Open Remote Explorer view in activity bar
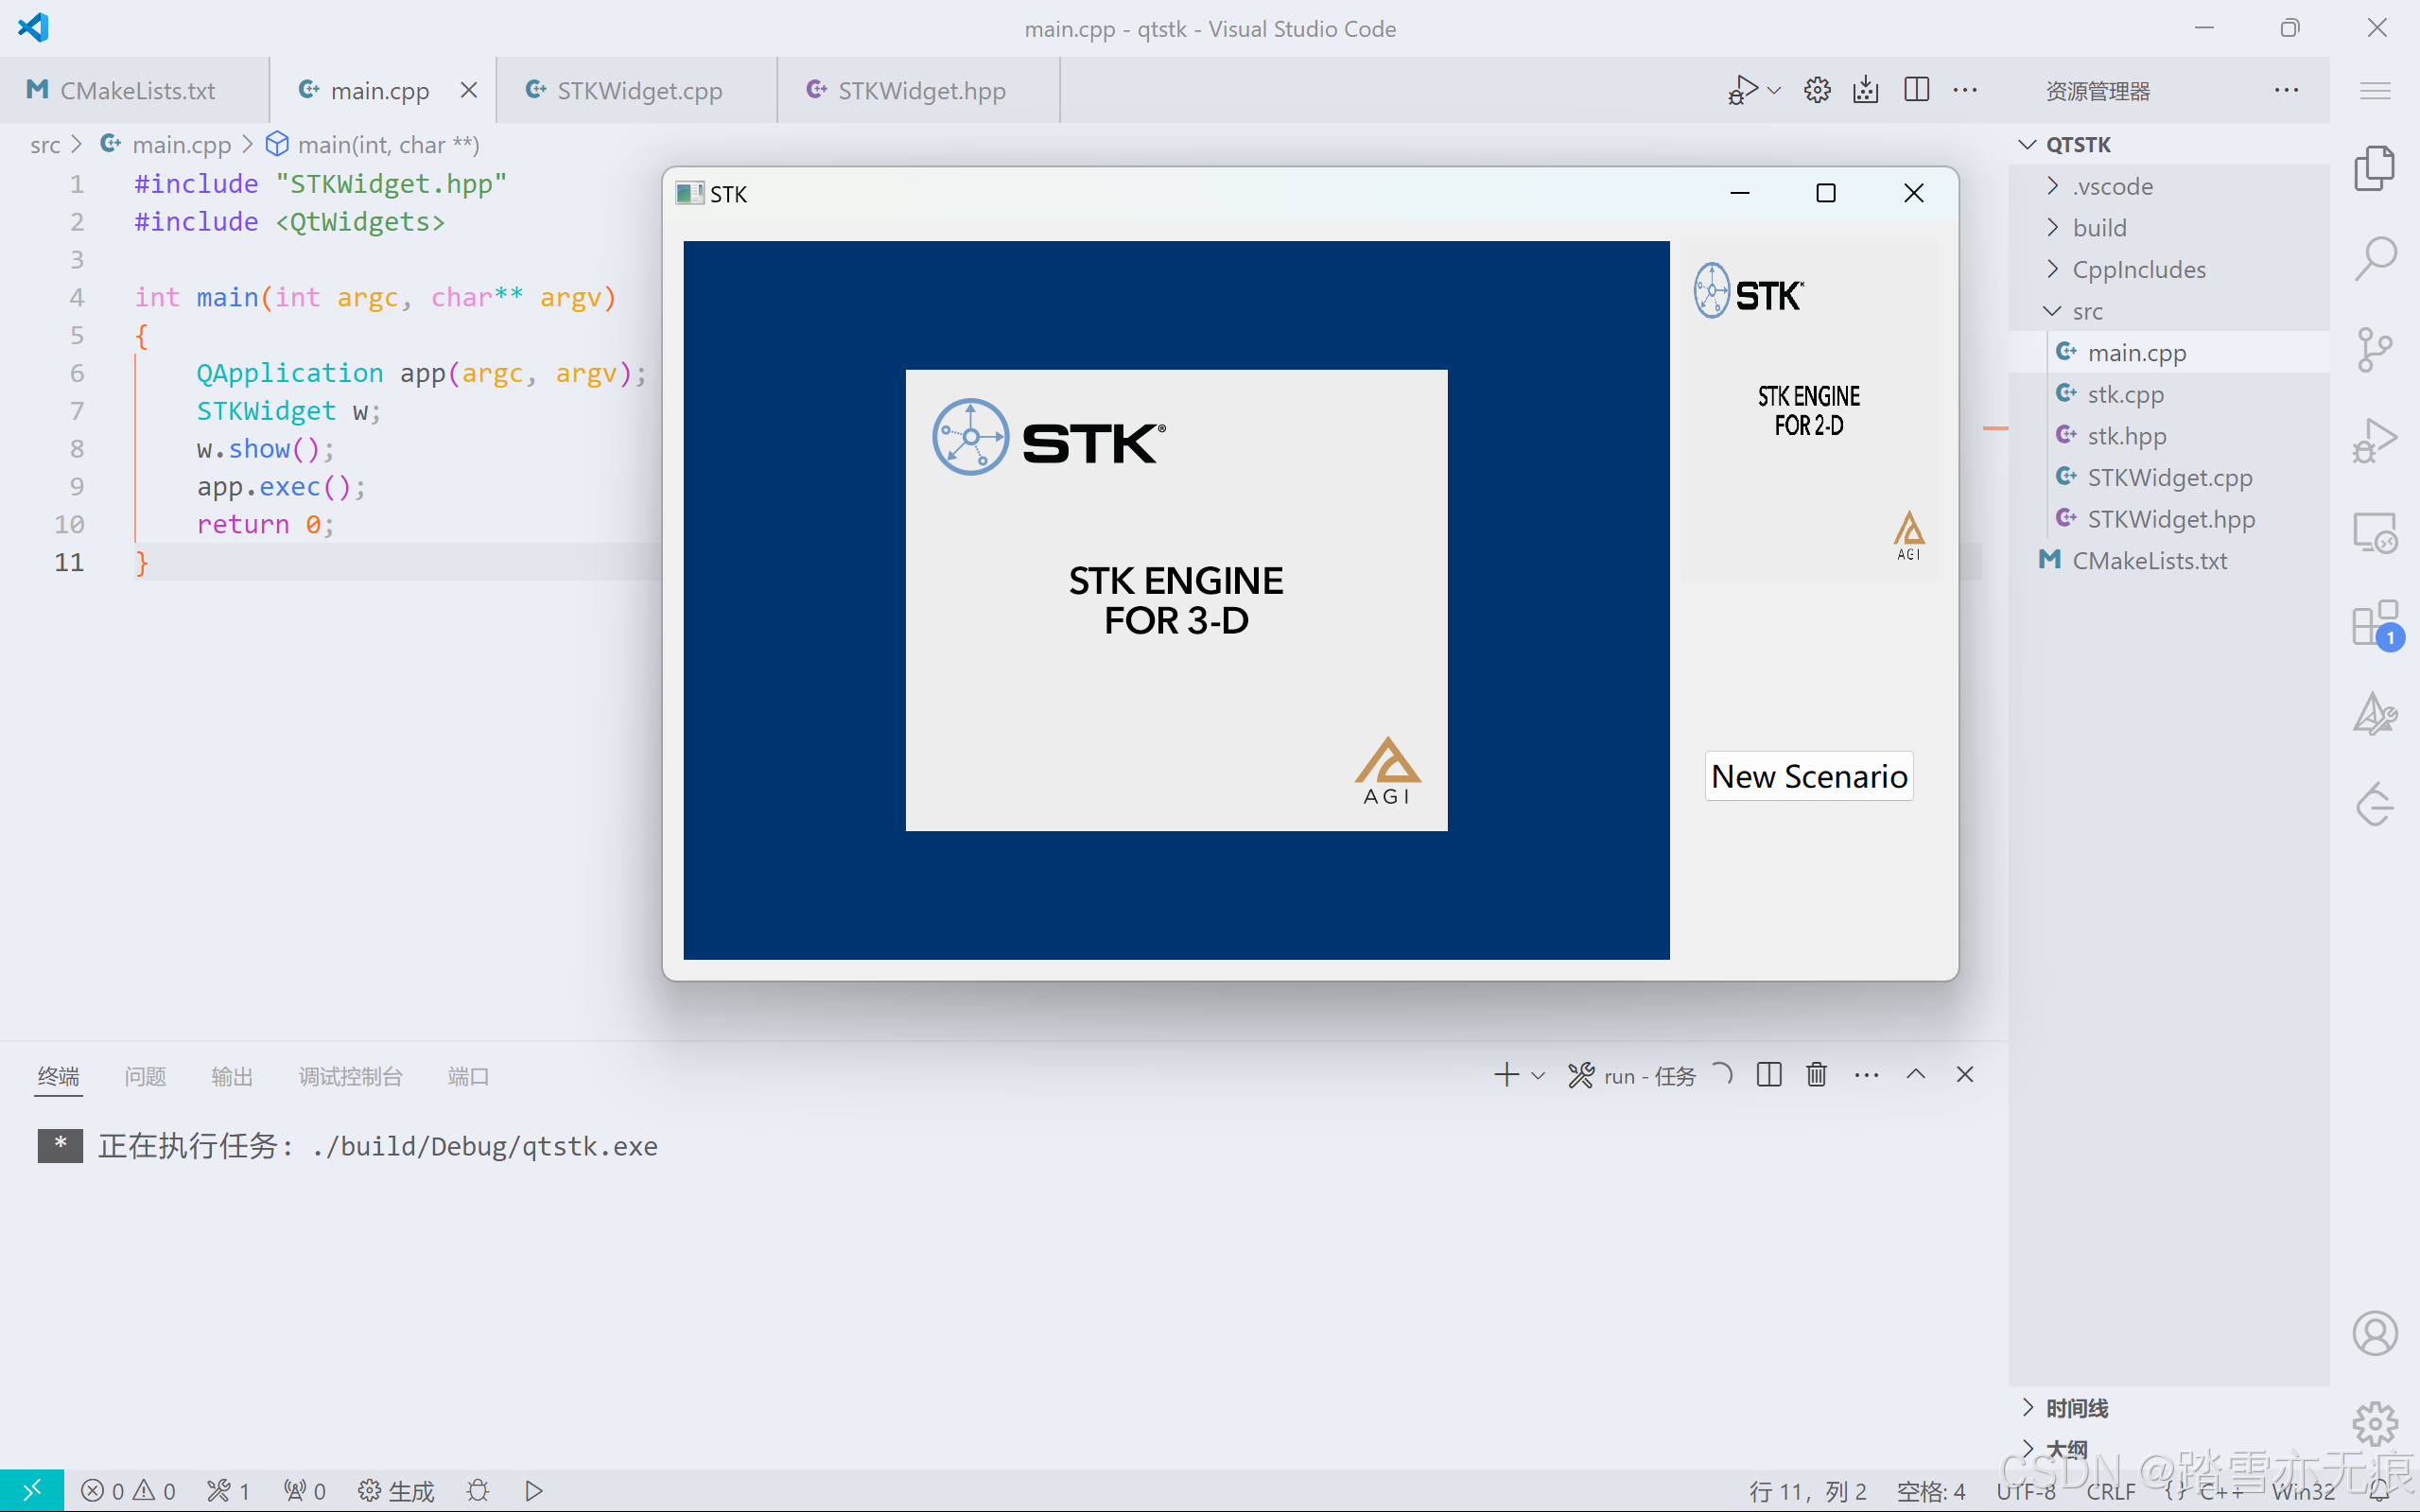 coord(2375,532)
